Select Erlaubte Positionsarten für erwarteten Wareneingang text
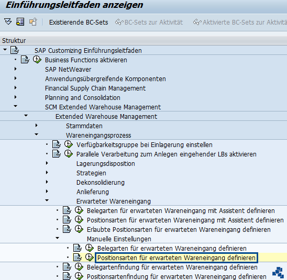The height and width of the screenshot is (280, 287). click(x=179, y=230)
